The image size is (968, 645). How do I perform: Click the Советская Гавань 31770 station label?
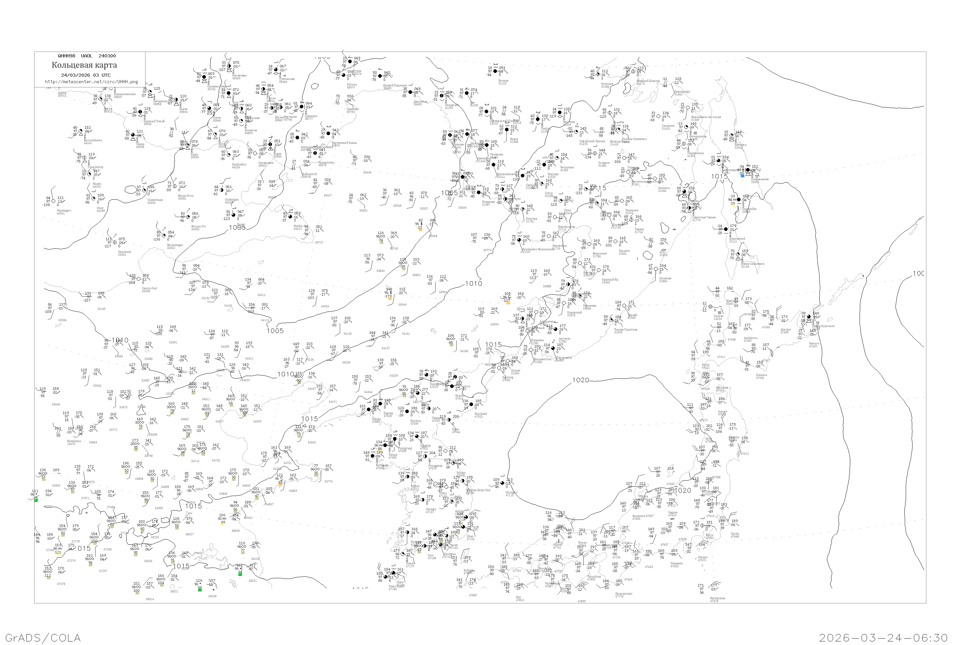704,218
